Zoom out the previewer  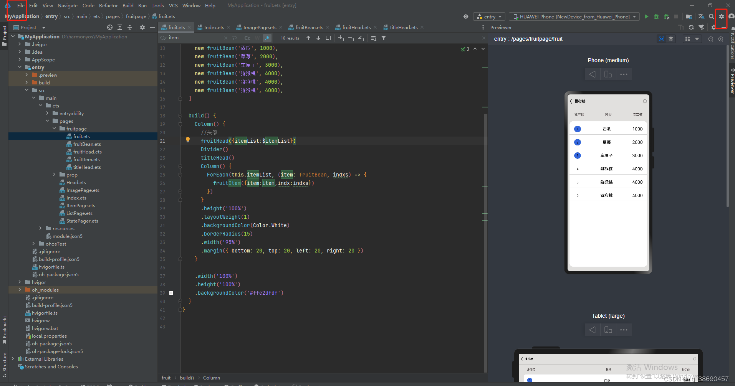(711, 39)
